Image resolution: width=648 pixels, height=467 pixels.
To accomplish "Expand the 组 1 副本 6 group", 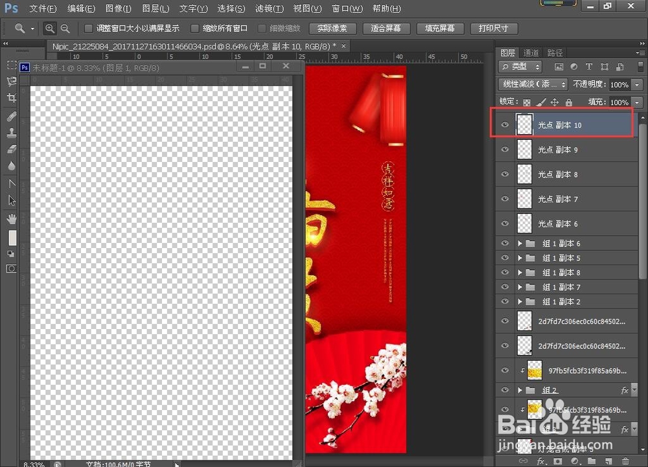I will tap(520, 243).
